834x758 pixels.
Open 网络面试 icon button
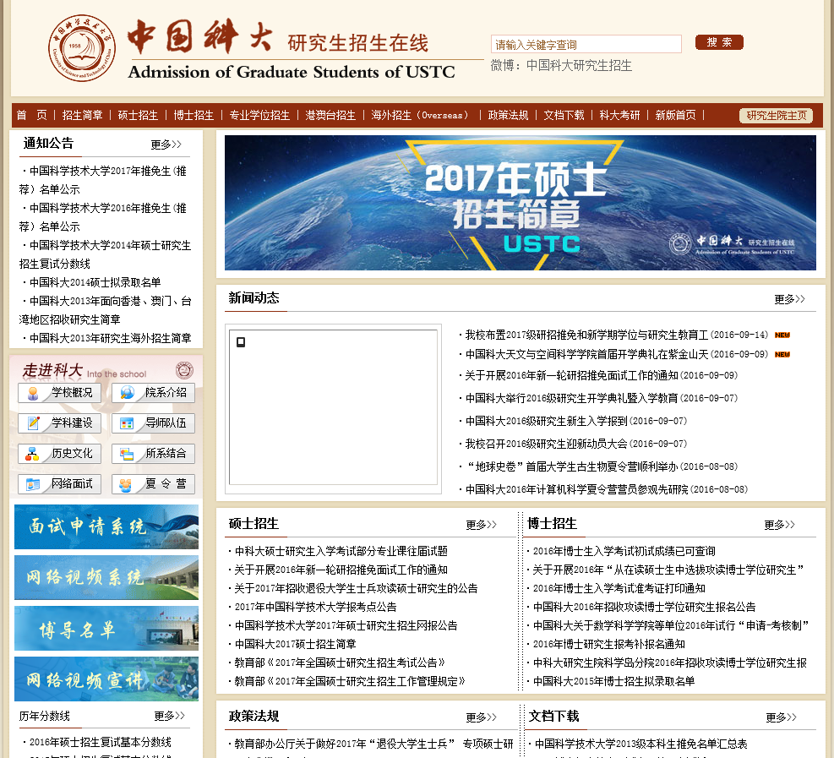(59, 484)
